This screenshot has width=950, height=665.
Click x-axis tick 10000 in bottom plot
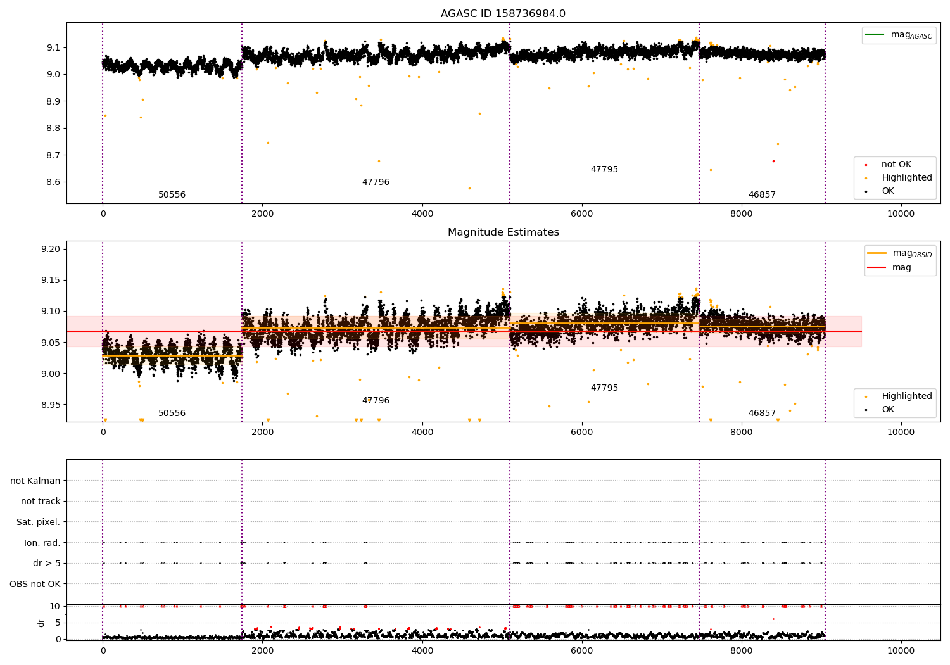[x=901, y=650]
